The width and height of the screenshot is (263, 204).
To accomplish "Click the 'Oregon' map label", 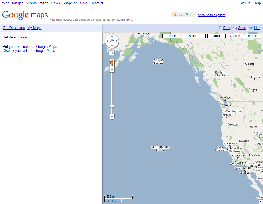I will tap(233, 125).
